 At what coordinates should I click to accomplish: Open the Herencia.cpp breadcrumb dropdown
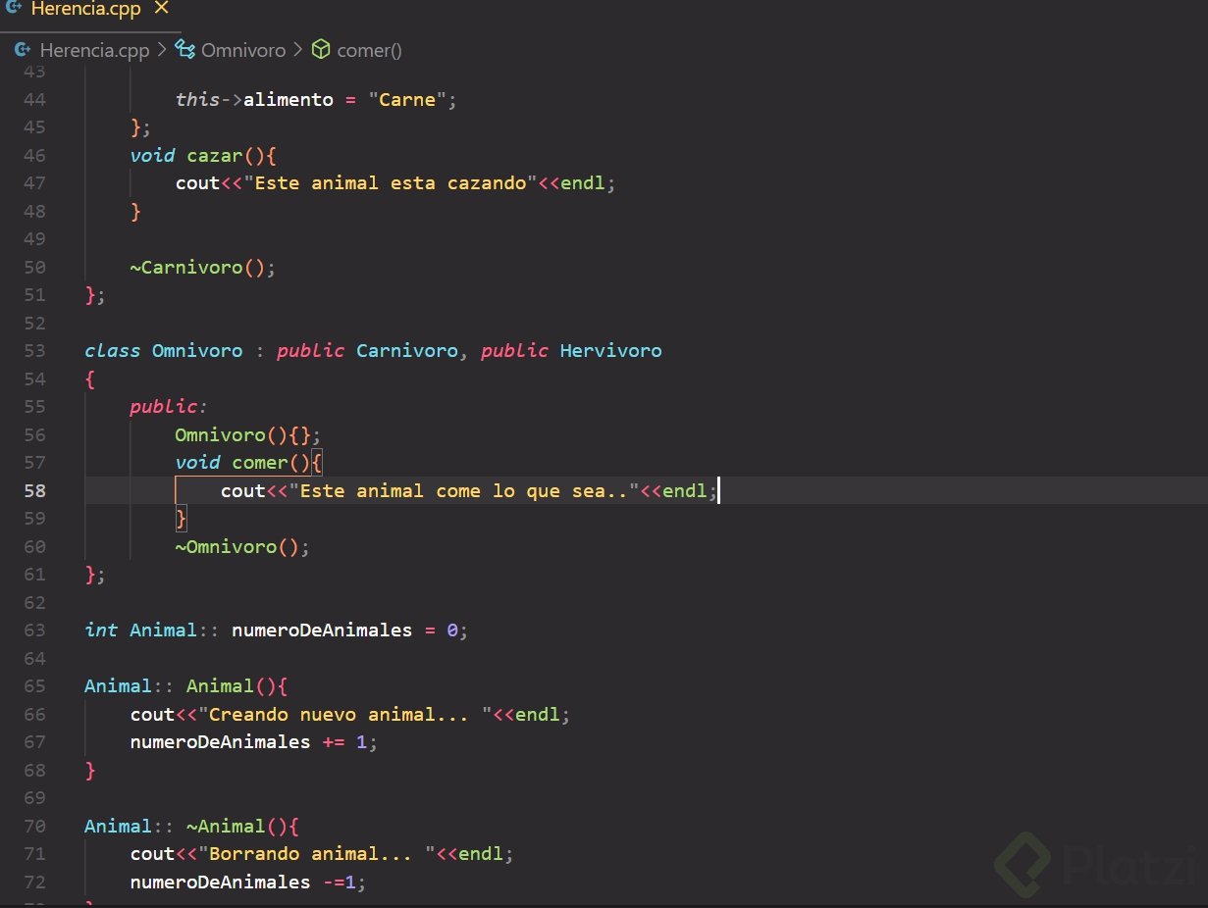click(94, 49)
